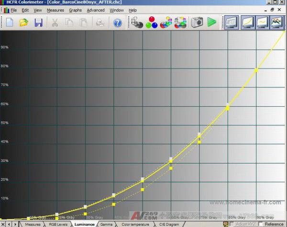Open the Measures menu

click(x=55, y=10)
